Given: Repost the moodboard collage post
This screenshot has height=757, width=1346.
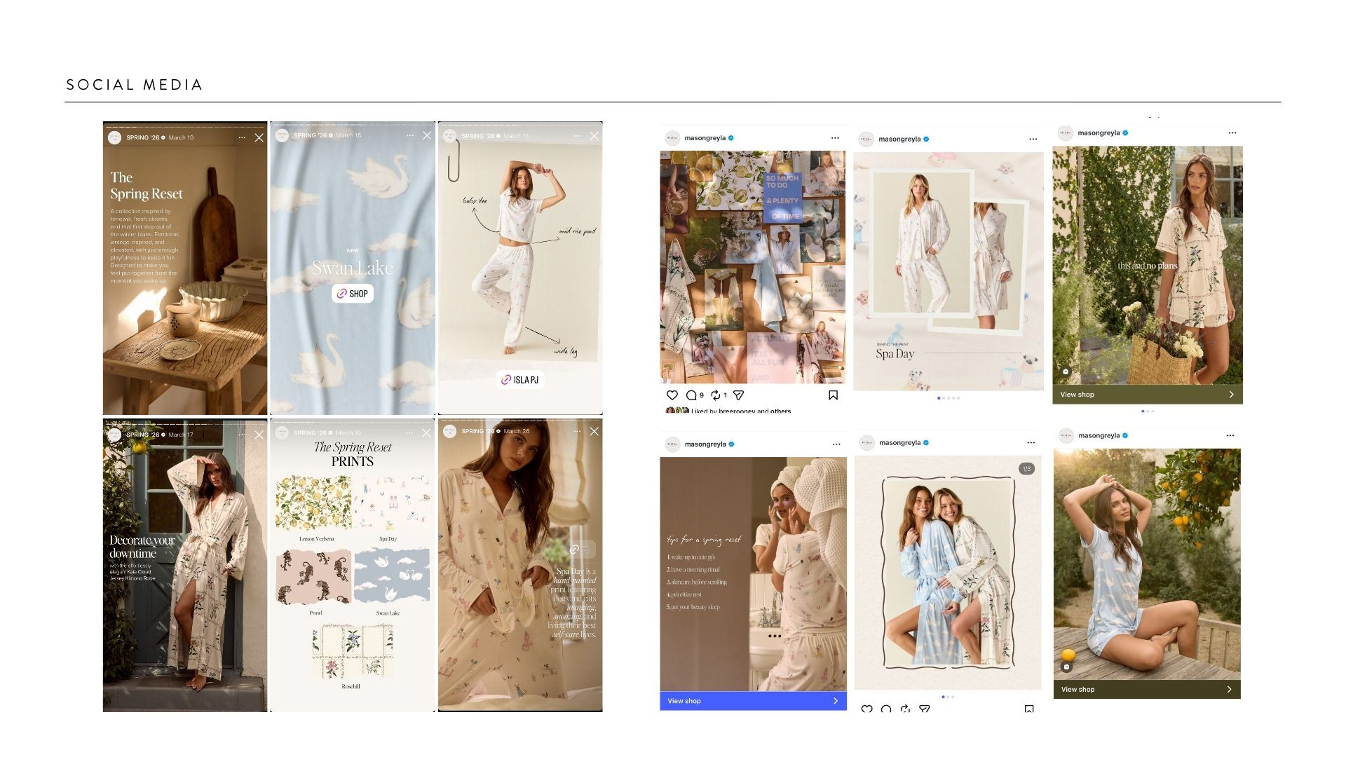Looking at the screenshot, I should coord(716,395).
